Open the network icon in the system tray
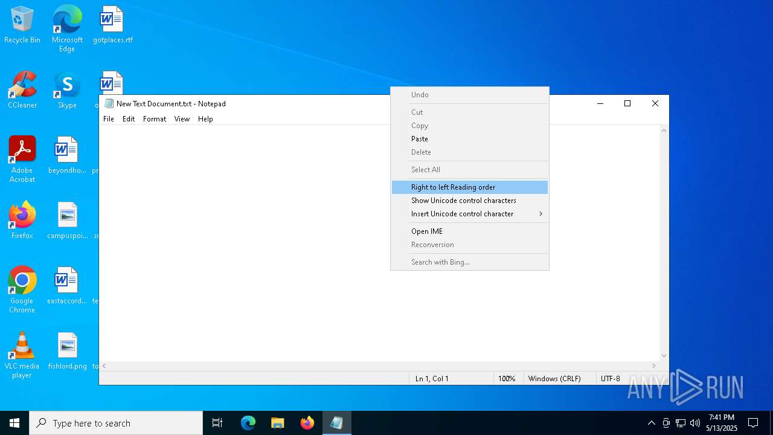 coord(681,423)
